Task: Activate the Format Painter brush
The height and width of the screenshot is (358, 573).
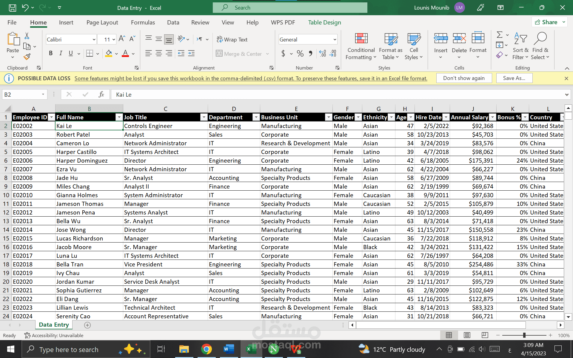Action: [x=27, y=56]
